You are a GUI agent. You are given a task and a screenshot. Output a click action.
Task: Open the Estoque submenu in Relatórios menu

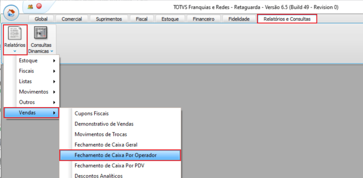point(32,61)
